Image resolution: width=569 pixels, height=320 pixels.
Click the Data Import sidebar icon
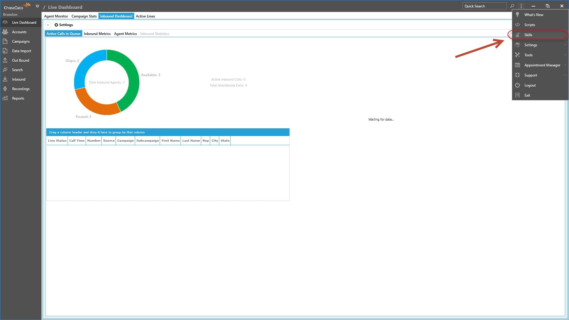tap(5, 51)
